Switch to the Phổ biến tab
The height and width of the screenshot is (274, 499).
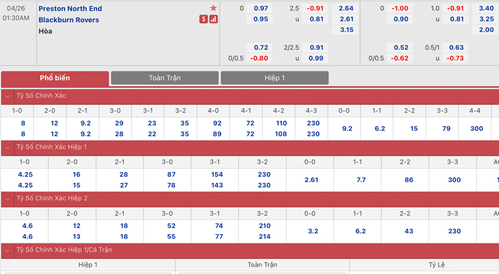pos(55,78)
